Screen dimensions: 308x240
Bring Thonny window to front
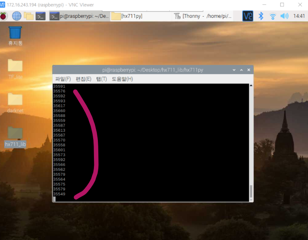203,16
